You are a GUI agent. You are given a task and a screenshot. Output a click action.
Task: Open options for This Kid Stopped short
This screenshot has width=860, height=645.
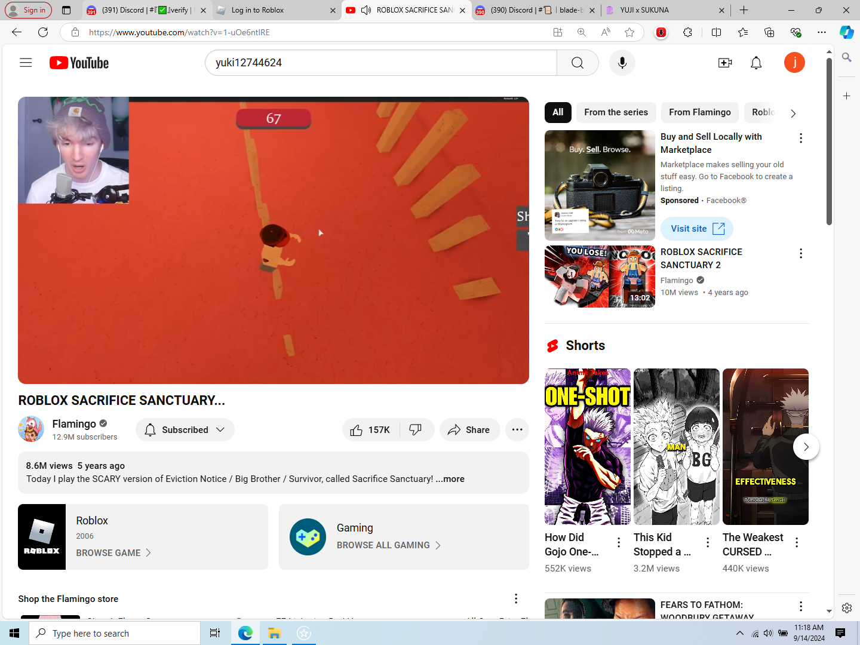tap(708, 542)
